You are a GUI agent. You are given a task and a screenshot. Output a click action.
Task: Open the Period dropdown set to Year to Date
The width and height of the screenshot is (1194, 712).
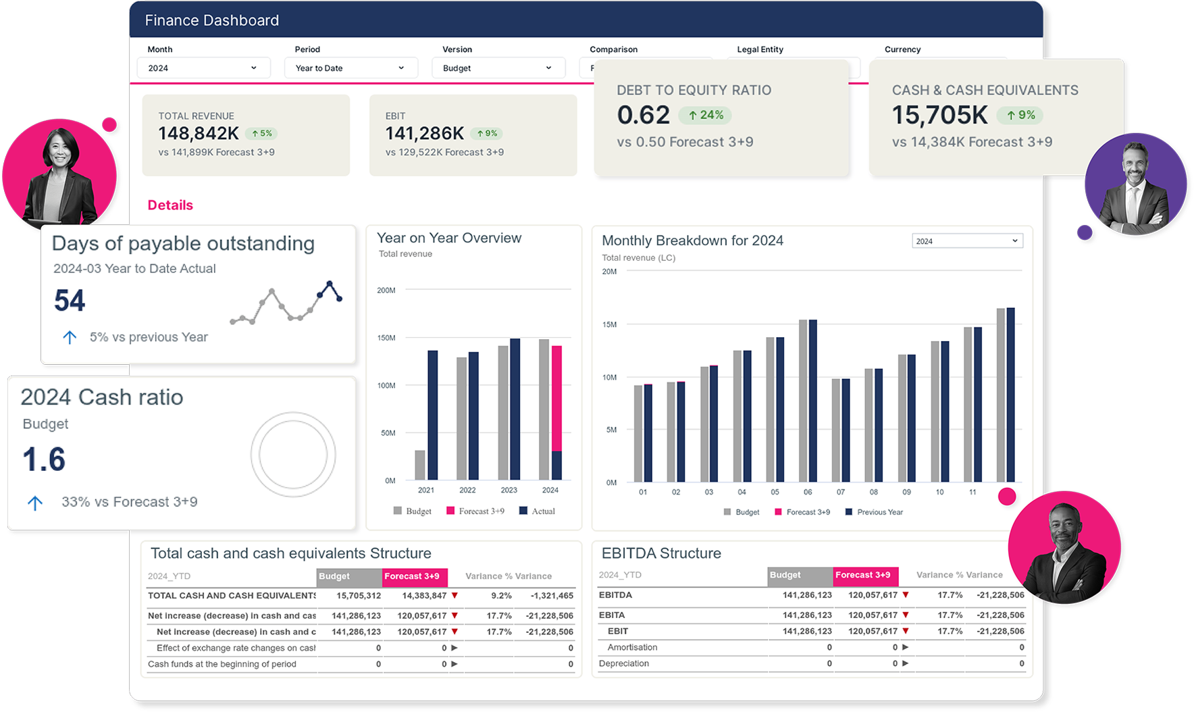[x=351, y=68]
